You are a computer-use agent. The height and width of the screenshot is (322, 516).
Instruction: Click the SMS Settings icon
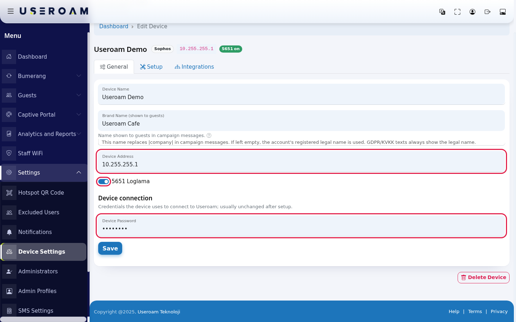(x=9, y=311)
